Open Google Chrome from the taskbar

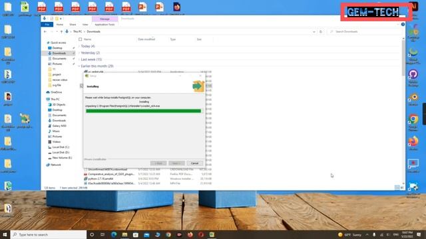coord(168,234)
